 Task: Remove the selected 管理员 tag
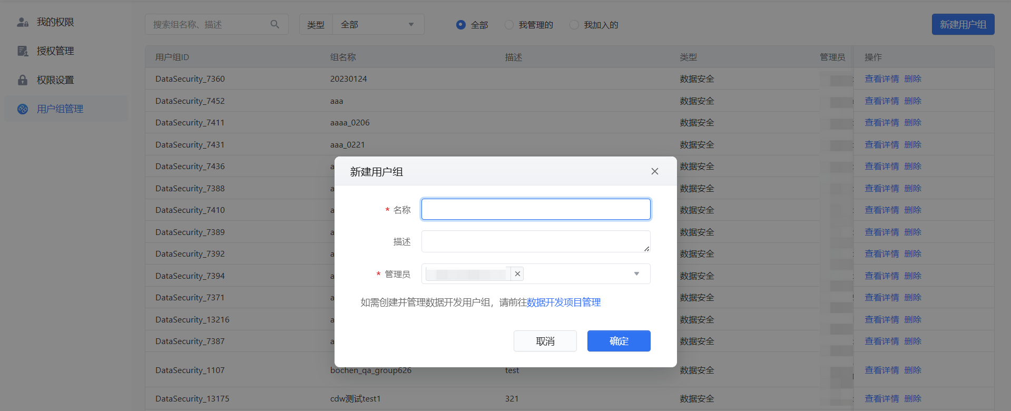tap(517, 274)
